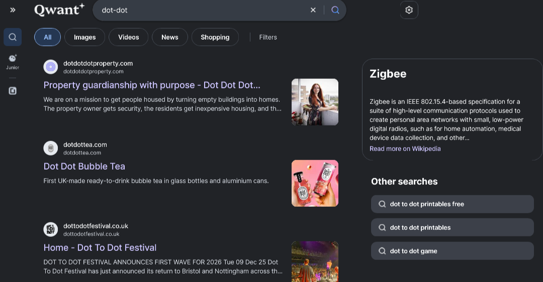Open the News tab
This screenshot has width=543, height=282.
[x=169, y=37]
